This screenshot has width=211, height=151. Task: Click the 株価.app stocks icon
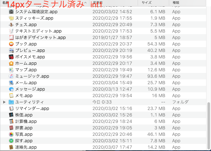click(11, 115)
